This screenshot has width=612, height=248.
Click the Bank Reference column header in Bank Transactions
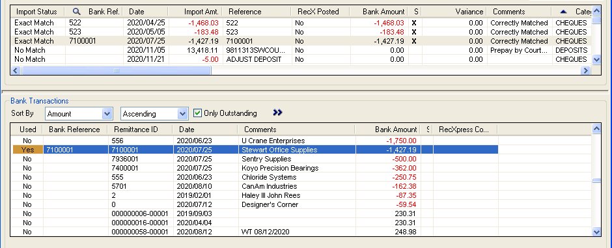(x=76, y=130)
